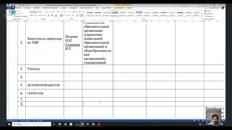
Task: Click the Windows Start button
Action: point(9,124)
